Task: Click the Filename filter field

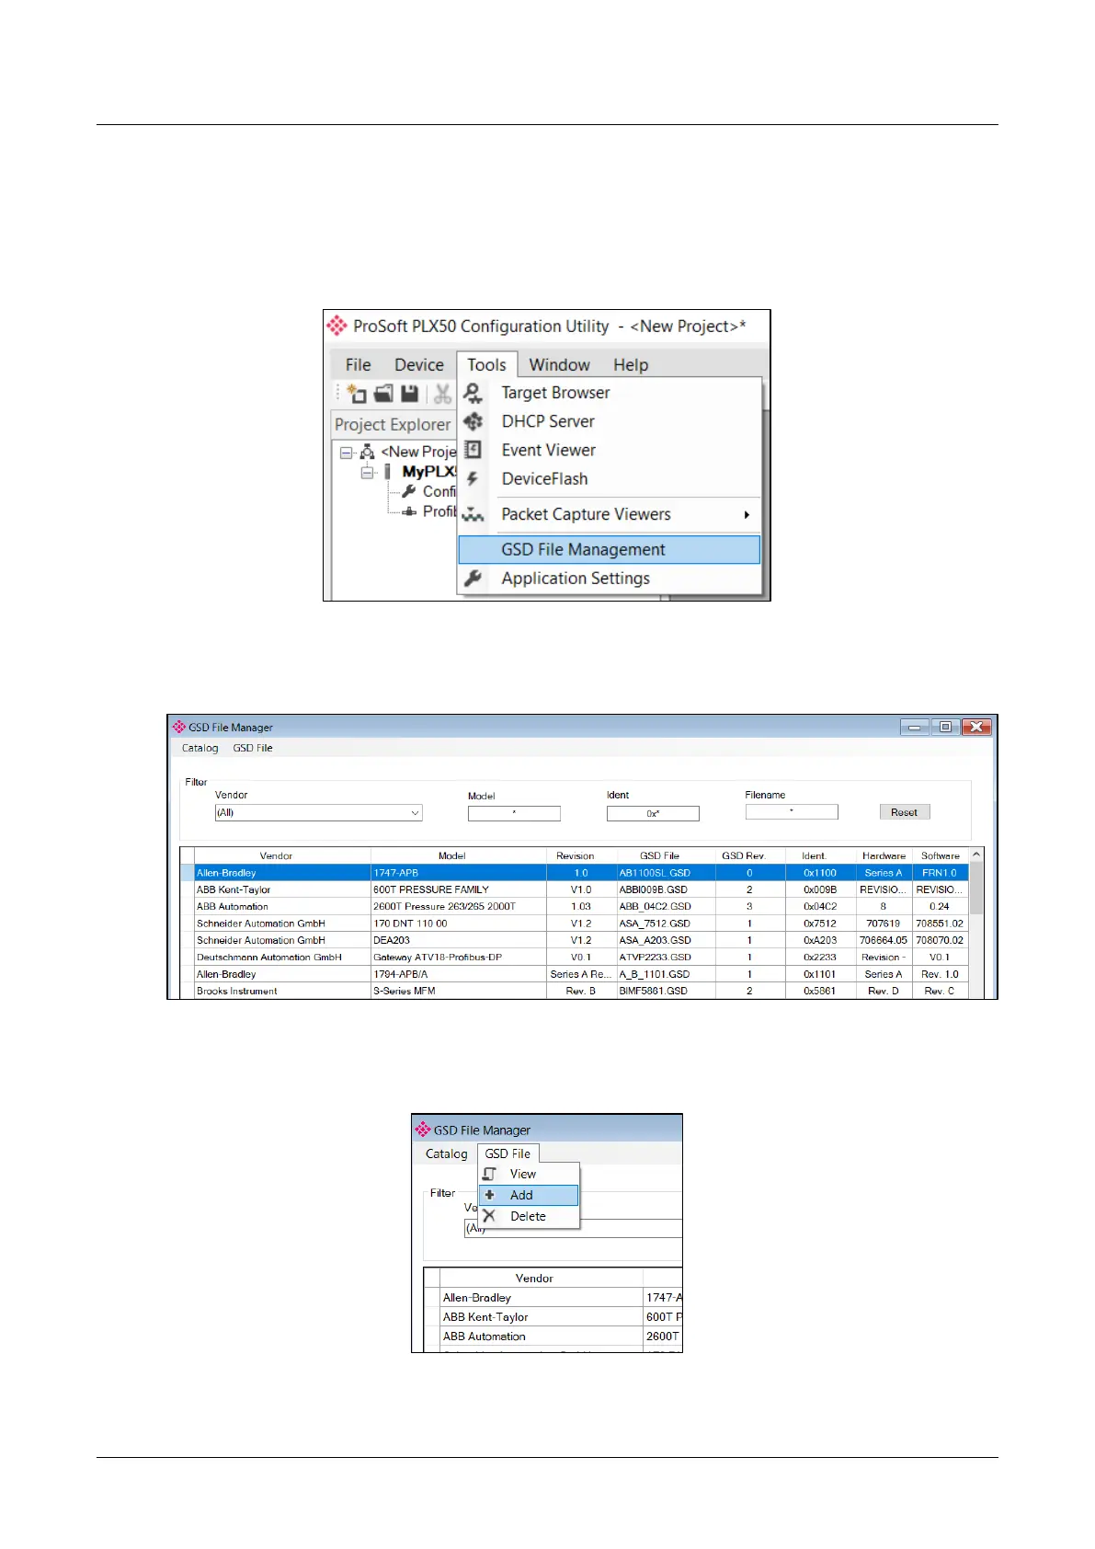Action: 792,811
